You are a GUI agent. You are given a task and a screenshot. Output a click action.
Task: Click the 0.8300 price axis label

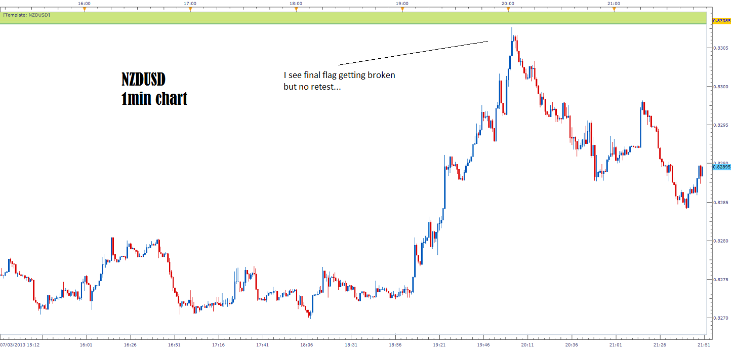720,87
